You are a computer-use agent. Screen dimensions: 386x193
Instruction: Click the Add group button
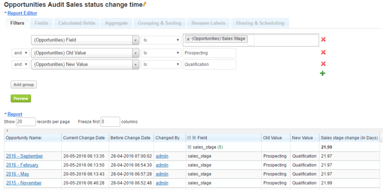[23, 85]
